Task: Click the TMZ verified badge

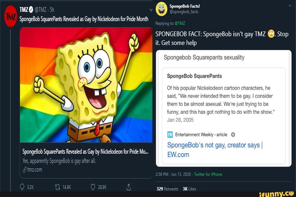Action: [x=31, y=10]
